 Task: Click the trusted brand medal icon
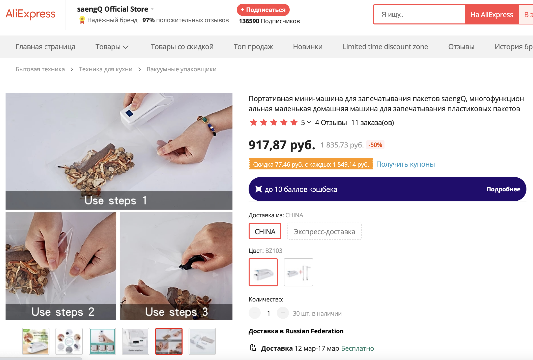[82, 20]
